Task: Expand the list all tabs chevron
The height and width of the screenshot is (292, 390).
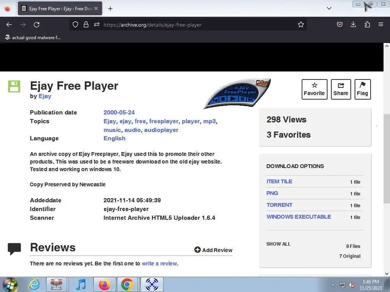Action: click(x=329, y=8)
